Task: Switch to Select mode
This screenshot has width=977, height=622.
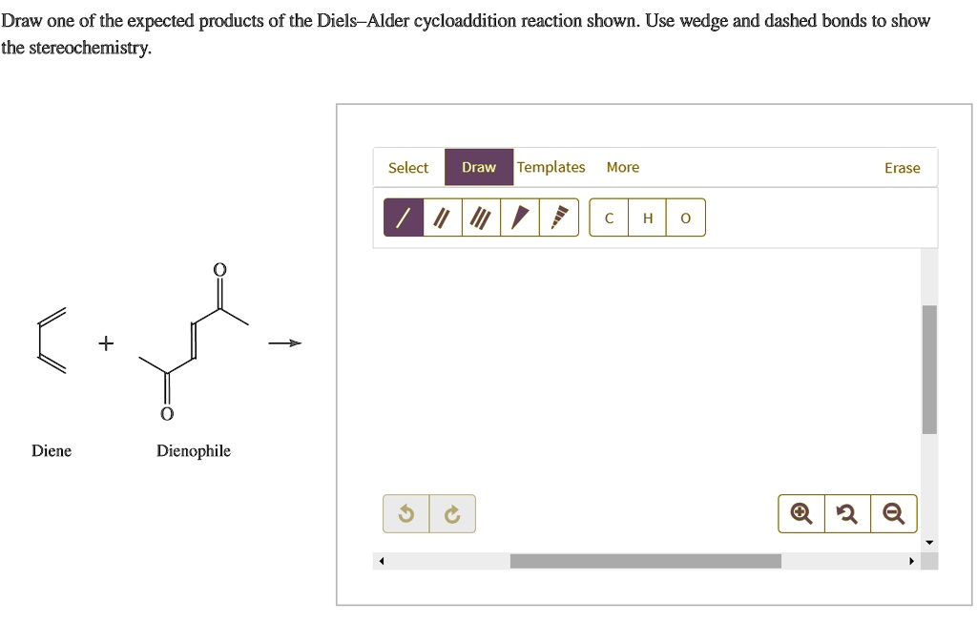Action: [408, 168]
